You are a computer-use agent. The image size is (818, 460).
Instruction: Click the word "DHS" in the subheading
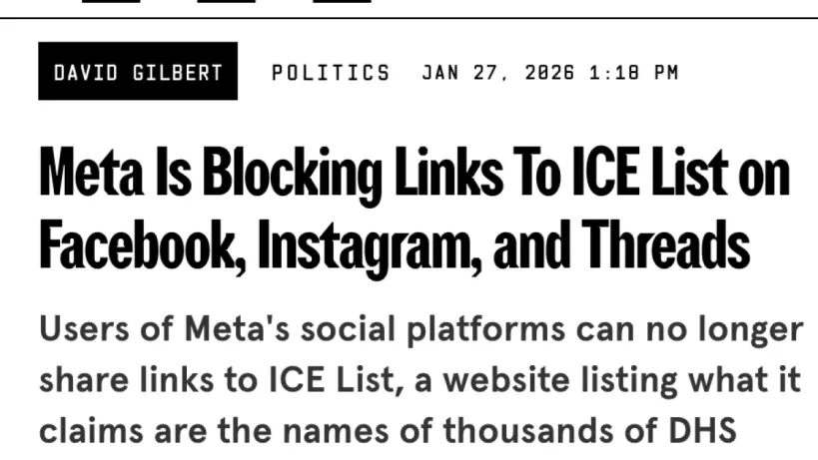701,430
